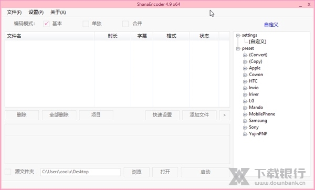
Task: Click the 添加文件 button
Action: coord(199,115)
